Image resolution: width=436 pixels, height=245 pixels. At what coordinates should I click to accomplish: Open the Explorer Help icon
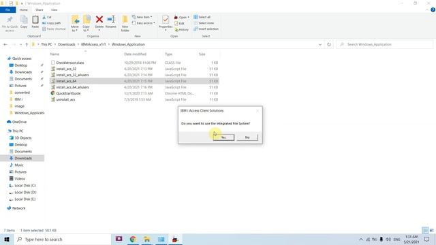point(433,10)
